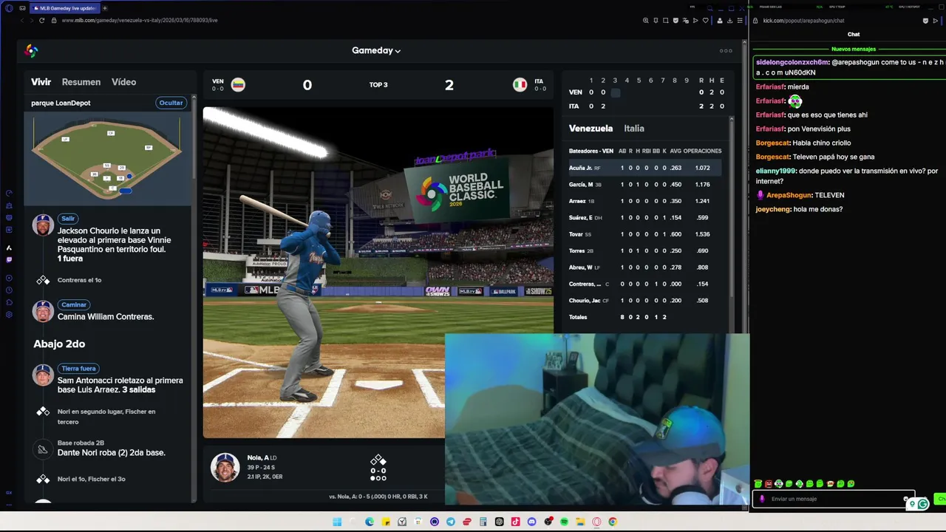This screenshot has height=532, width=946.
Task: Click the Enviar un mensaje chat input
Action: (x=834, y=499)
